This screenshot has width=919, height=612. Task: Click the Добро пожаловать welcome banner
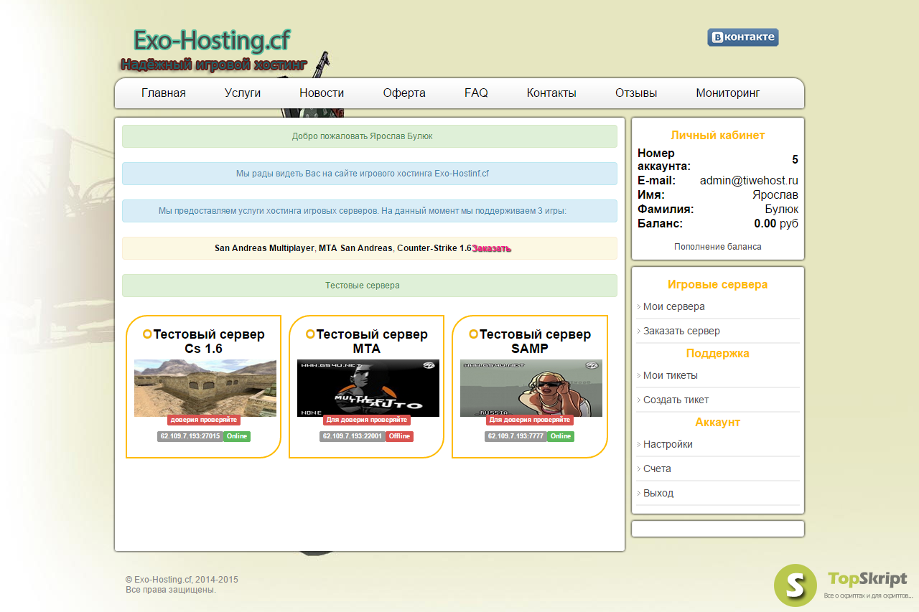coord(370,136)
